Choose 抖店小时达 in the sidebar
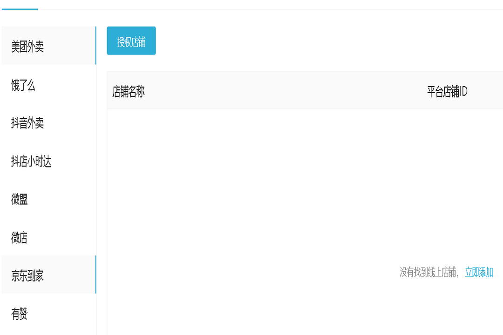The image size is (503, 335). [x=31, y=161]
